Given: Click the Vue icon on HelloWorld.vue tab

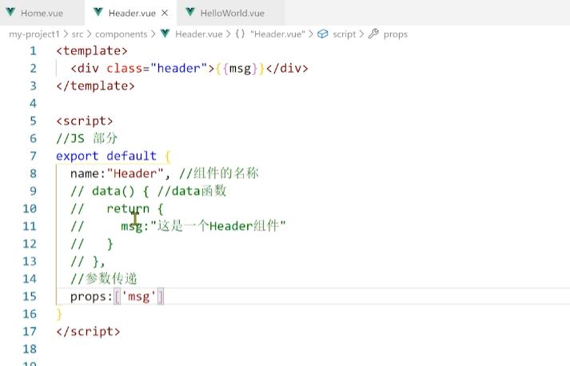Looking at the screenshot, I should click(x=190, y=12).
